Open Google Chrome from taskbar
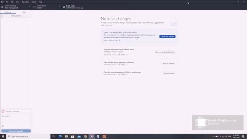The height and width of the screenshot is (139, 247). [85, 136]
